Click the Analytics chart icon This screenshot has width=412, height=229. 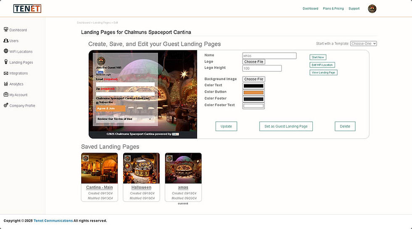point(6,84)
